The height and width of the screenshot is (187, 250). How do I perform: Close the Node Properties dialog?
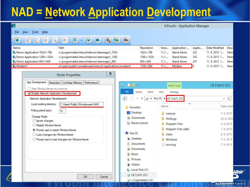[110, 74]
